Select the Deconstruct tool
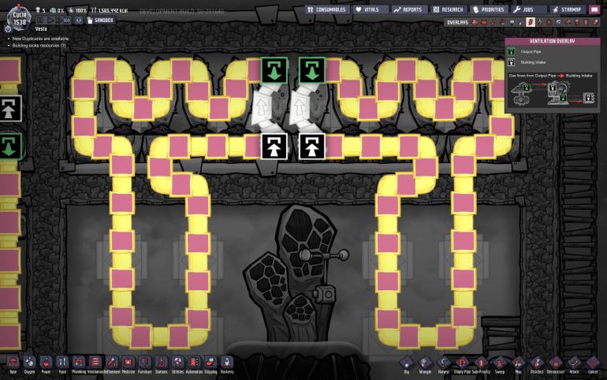This screenshot has width=607, height=380. 556,365
